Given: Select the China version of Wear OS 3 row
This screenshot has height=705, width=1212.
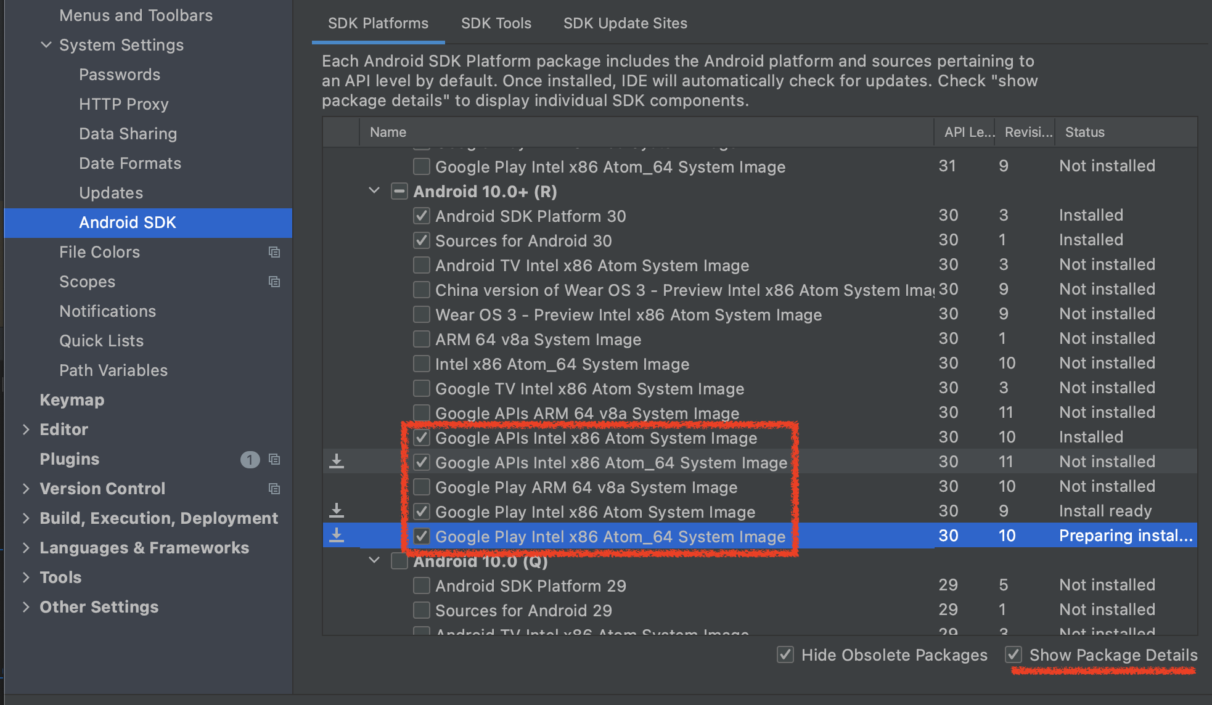Looking at the screenshot, I should coord(760,290).
